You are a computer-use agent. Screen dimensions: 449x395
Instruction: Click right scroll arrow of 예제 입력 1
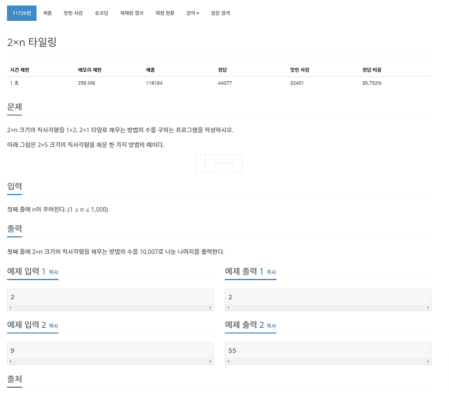pos(210,308)
